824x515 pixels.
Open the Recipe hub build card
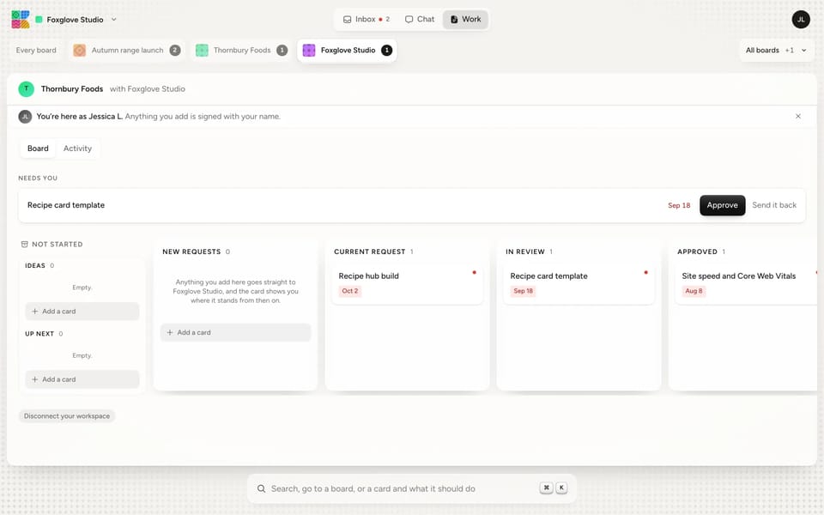click(407, 284)
